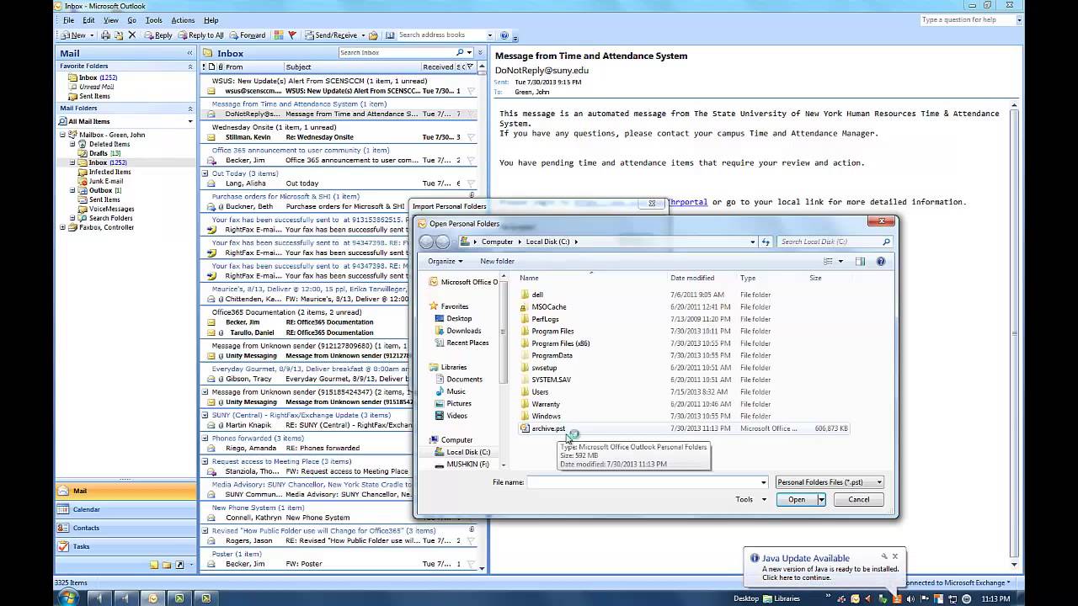Switch to the Tasks pane

126,546
